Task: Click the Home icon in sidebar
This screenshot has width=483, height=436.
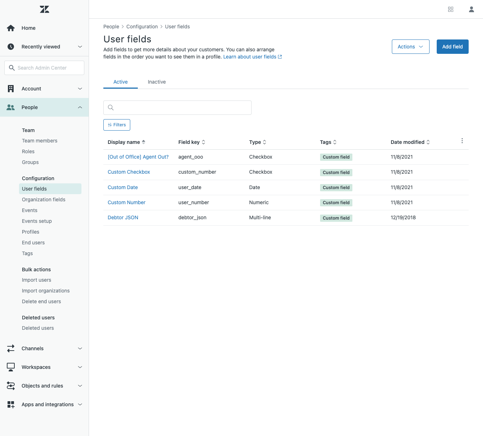Action: (x=11, y=28)
